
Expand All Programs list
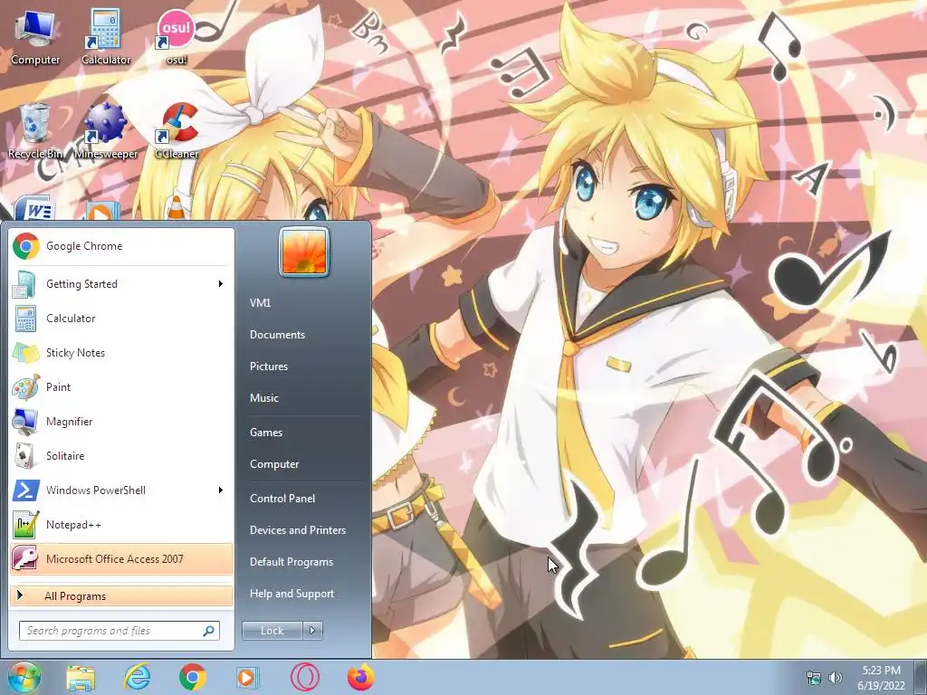pos(121,595)
